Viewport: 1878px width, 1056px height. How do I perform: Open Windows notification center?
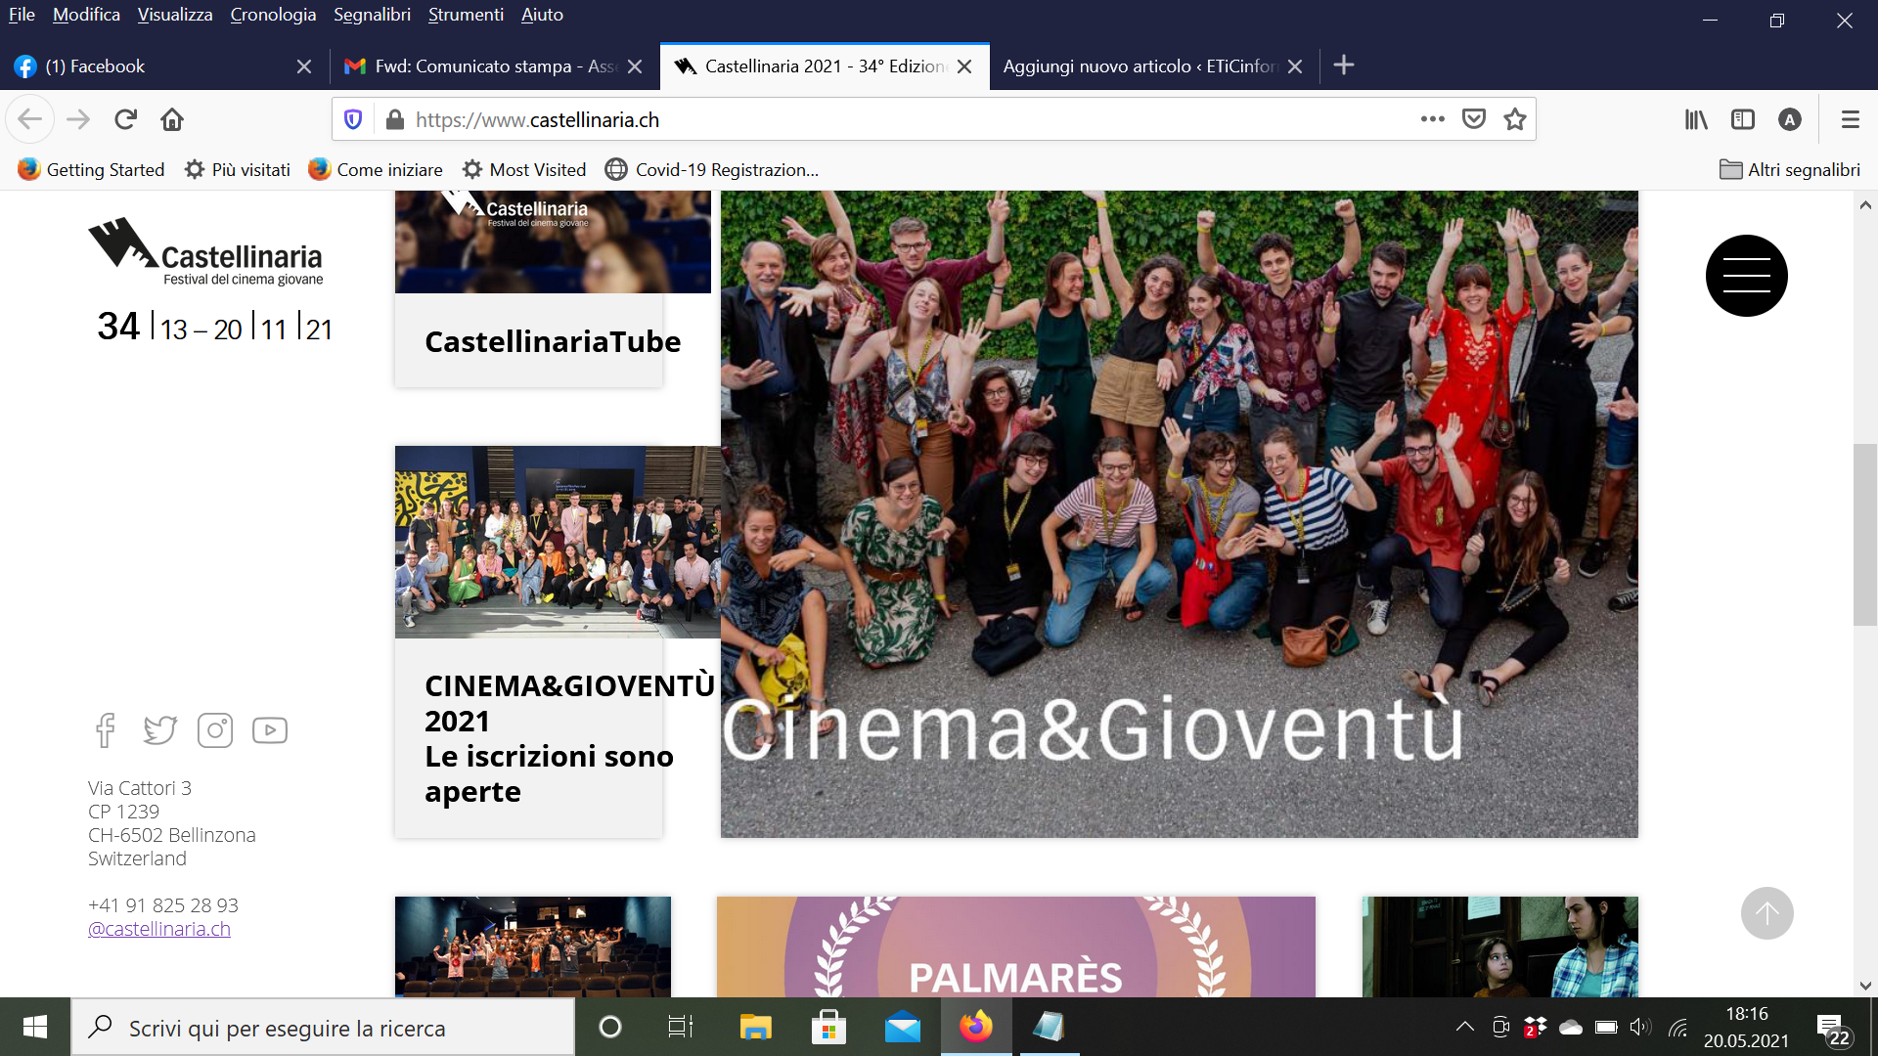click(1833, 1028)
